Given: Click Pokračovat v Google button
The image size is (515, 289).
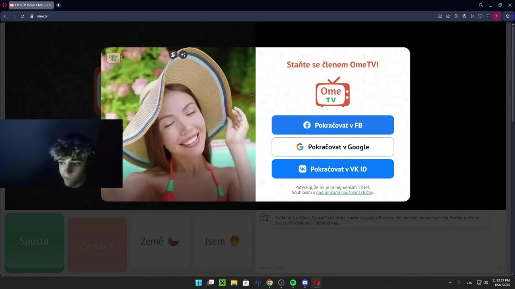Looking at the screenshot, I should click(333, 147).
